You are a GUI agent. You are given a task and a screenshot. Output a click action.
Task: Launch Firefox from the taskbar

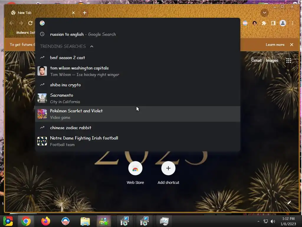46,221
